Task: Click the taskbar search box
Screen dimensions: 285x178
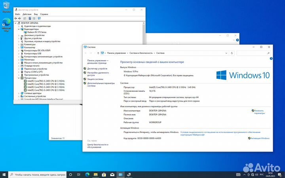Action: click(x=38, y=175)
